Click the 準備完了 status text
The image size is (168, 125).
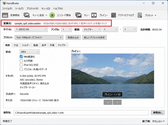7,121
